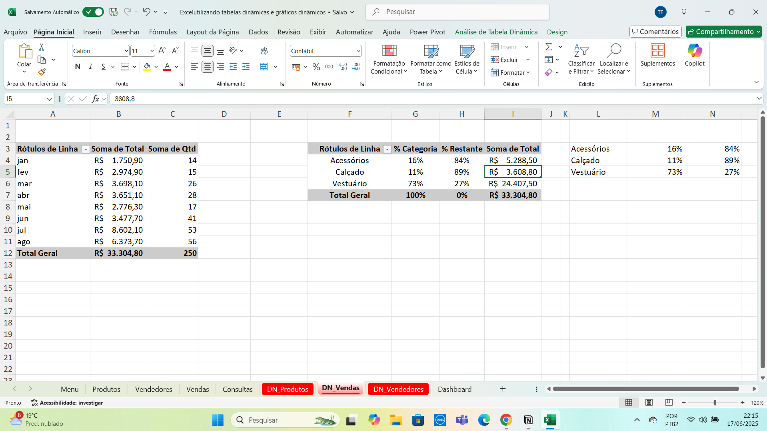Click the Save icon in title bar
Viewport: 767px width, 431px height.
[x=114, y=12]
